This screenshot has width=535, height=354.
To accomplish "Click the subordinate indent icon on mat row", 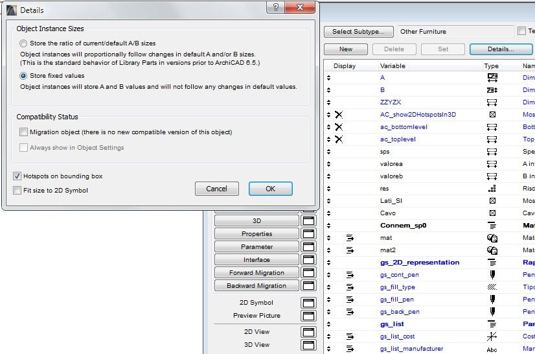I will point(350,238).
